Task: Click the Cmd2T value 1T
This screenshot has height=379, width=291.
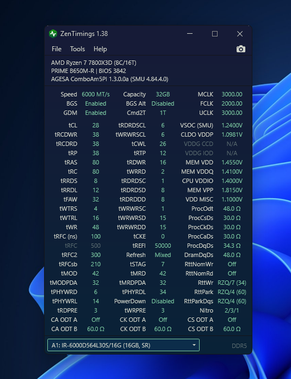Action: (x=163, y=113)
